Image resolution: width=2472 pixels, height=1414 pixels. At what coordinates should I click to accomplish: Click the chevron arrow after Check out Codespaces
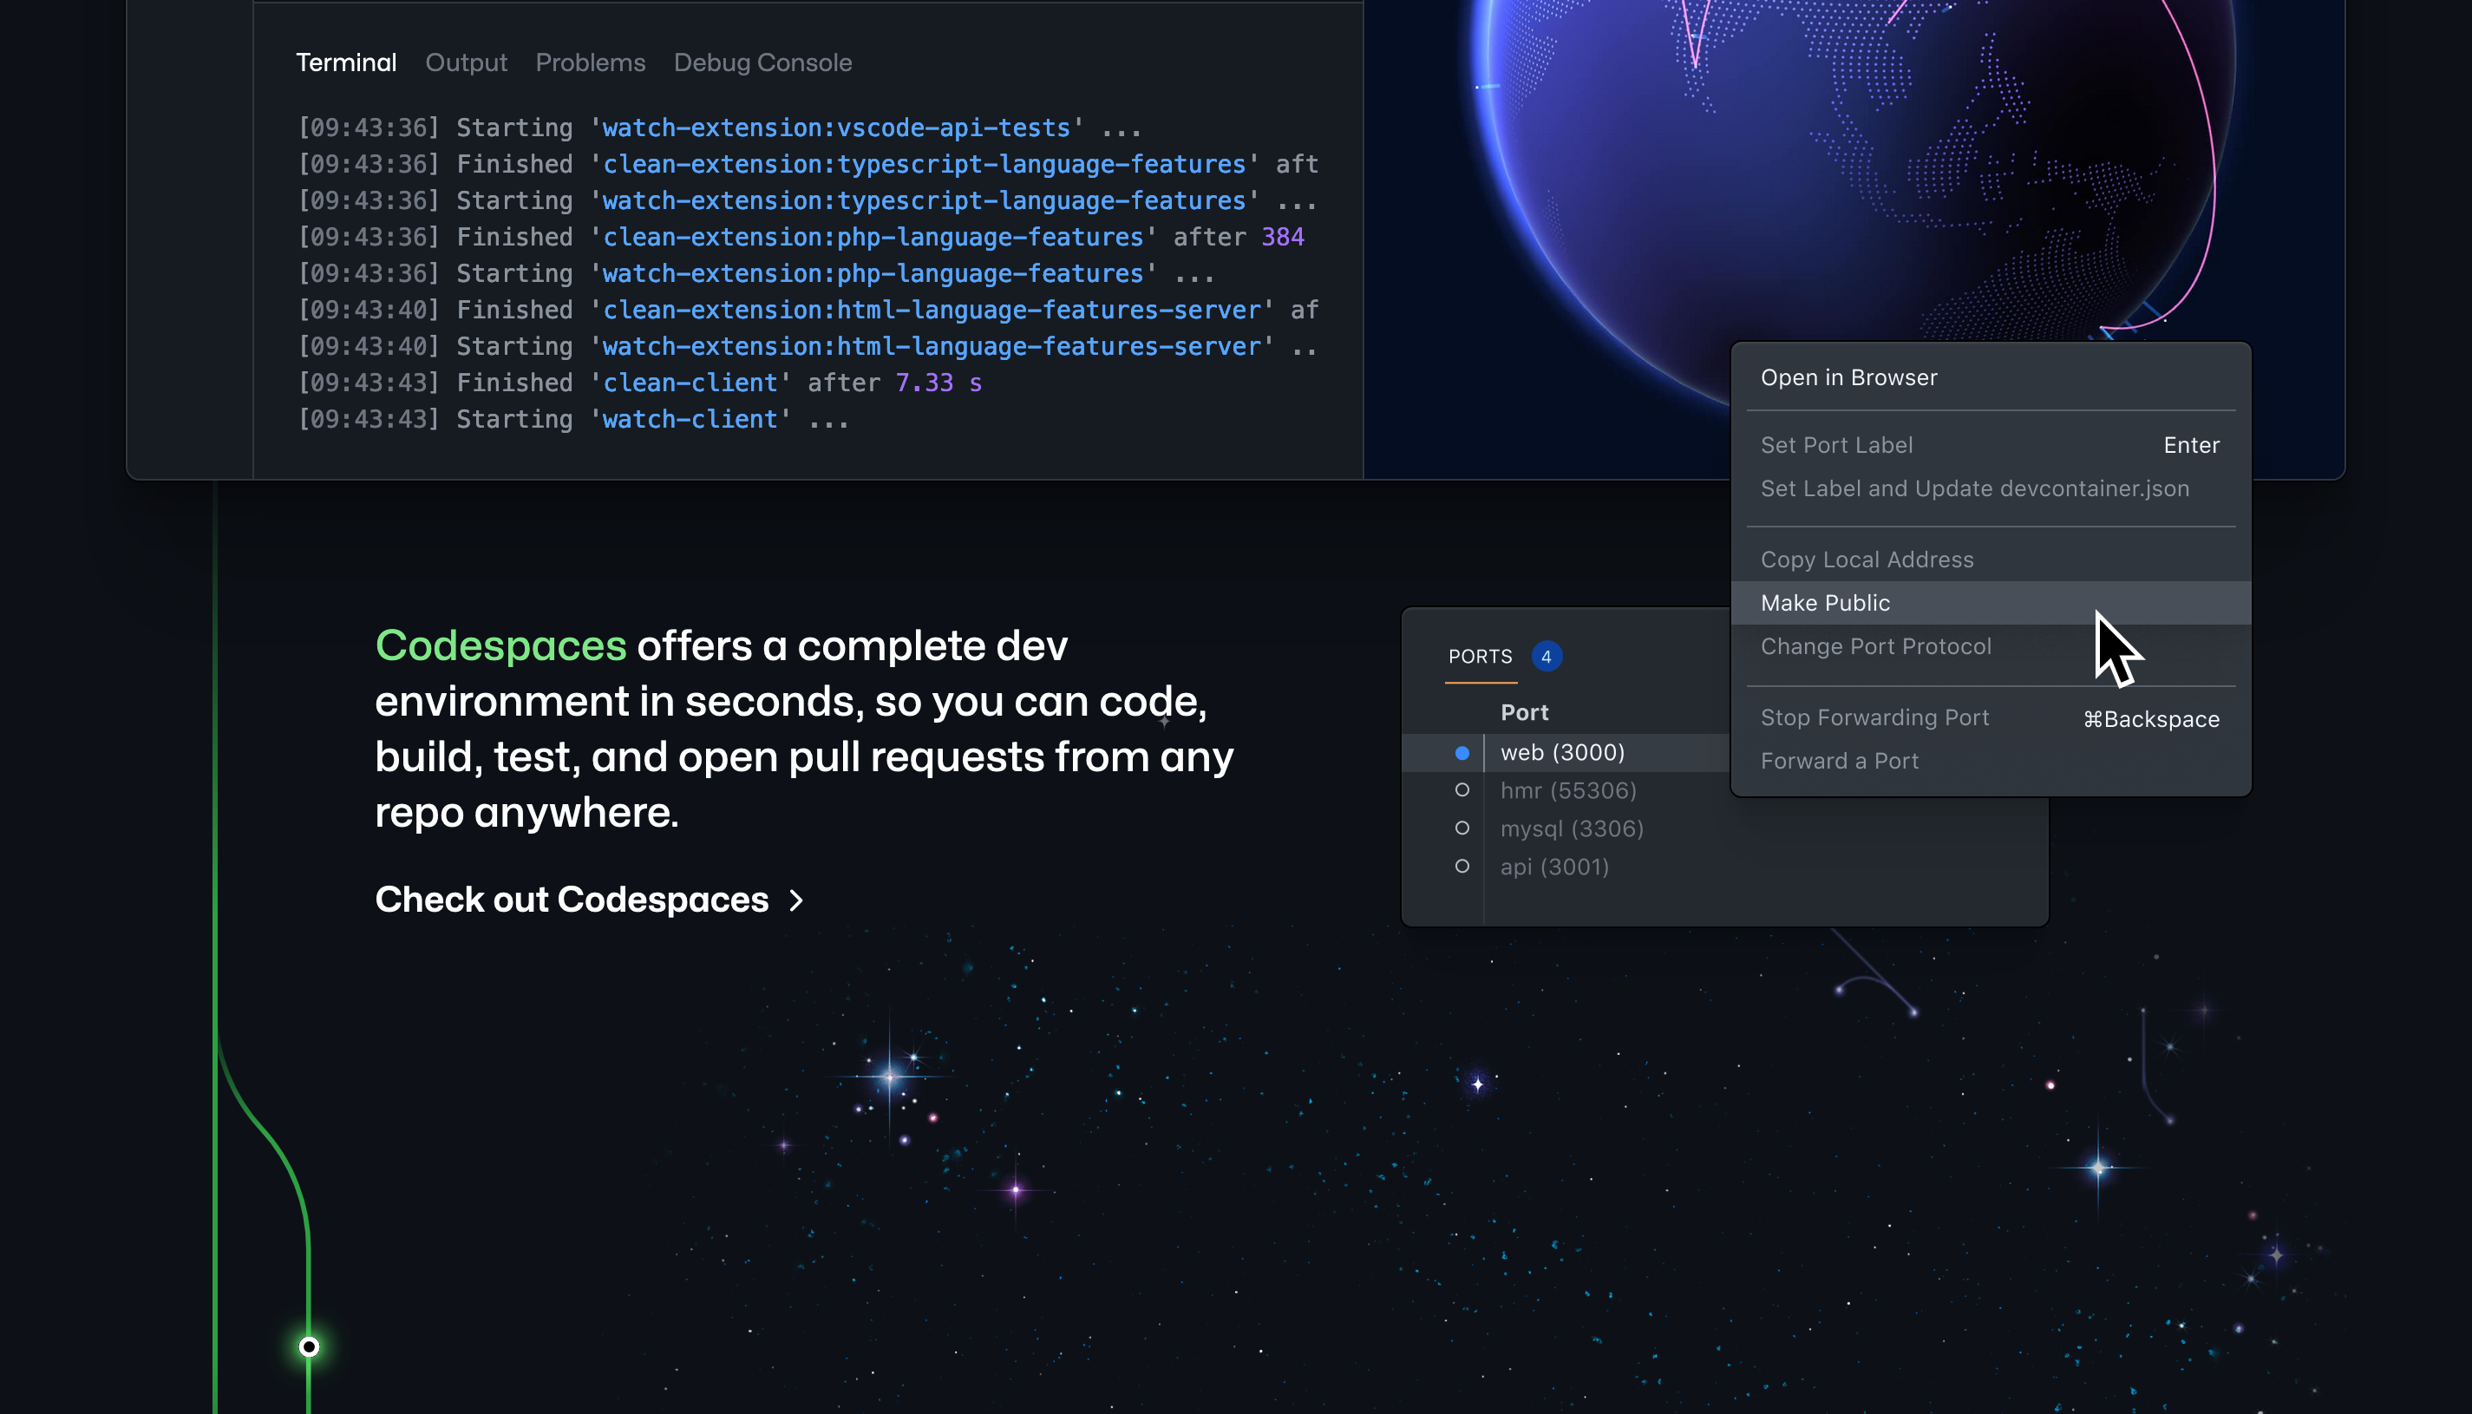pos(796,900)
